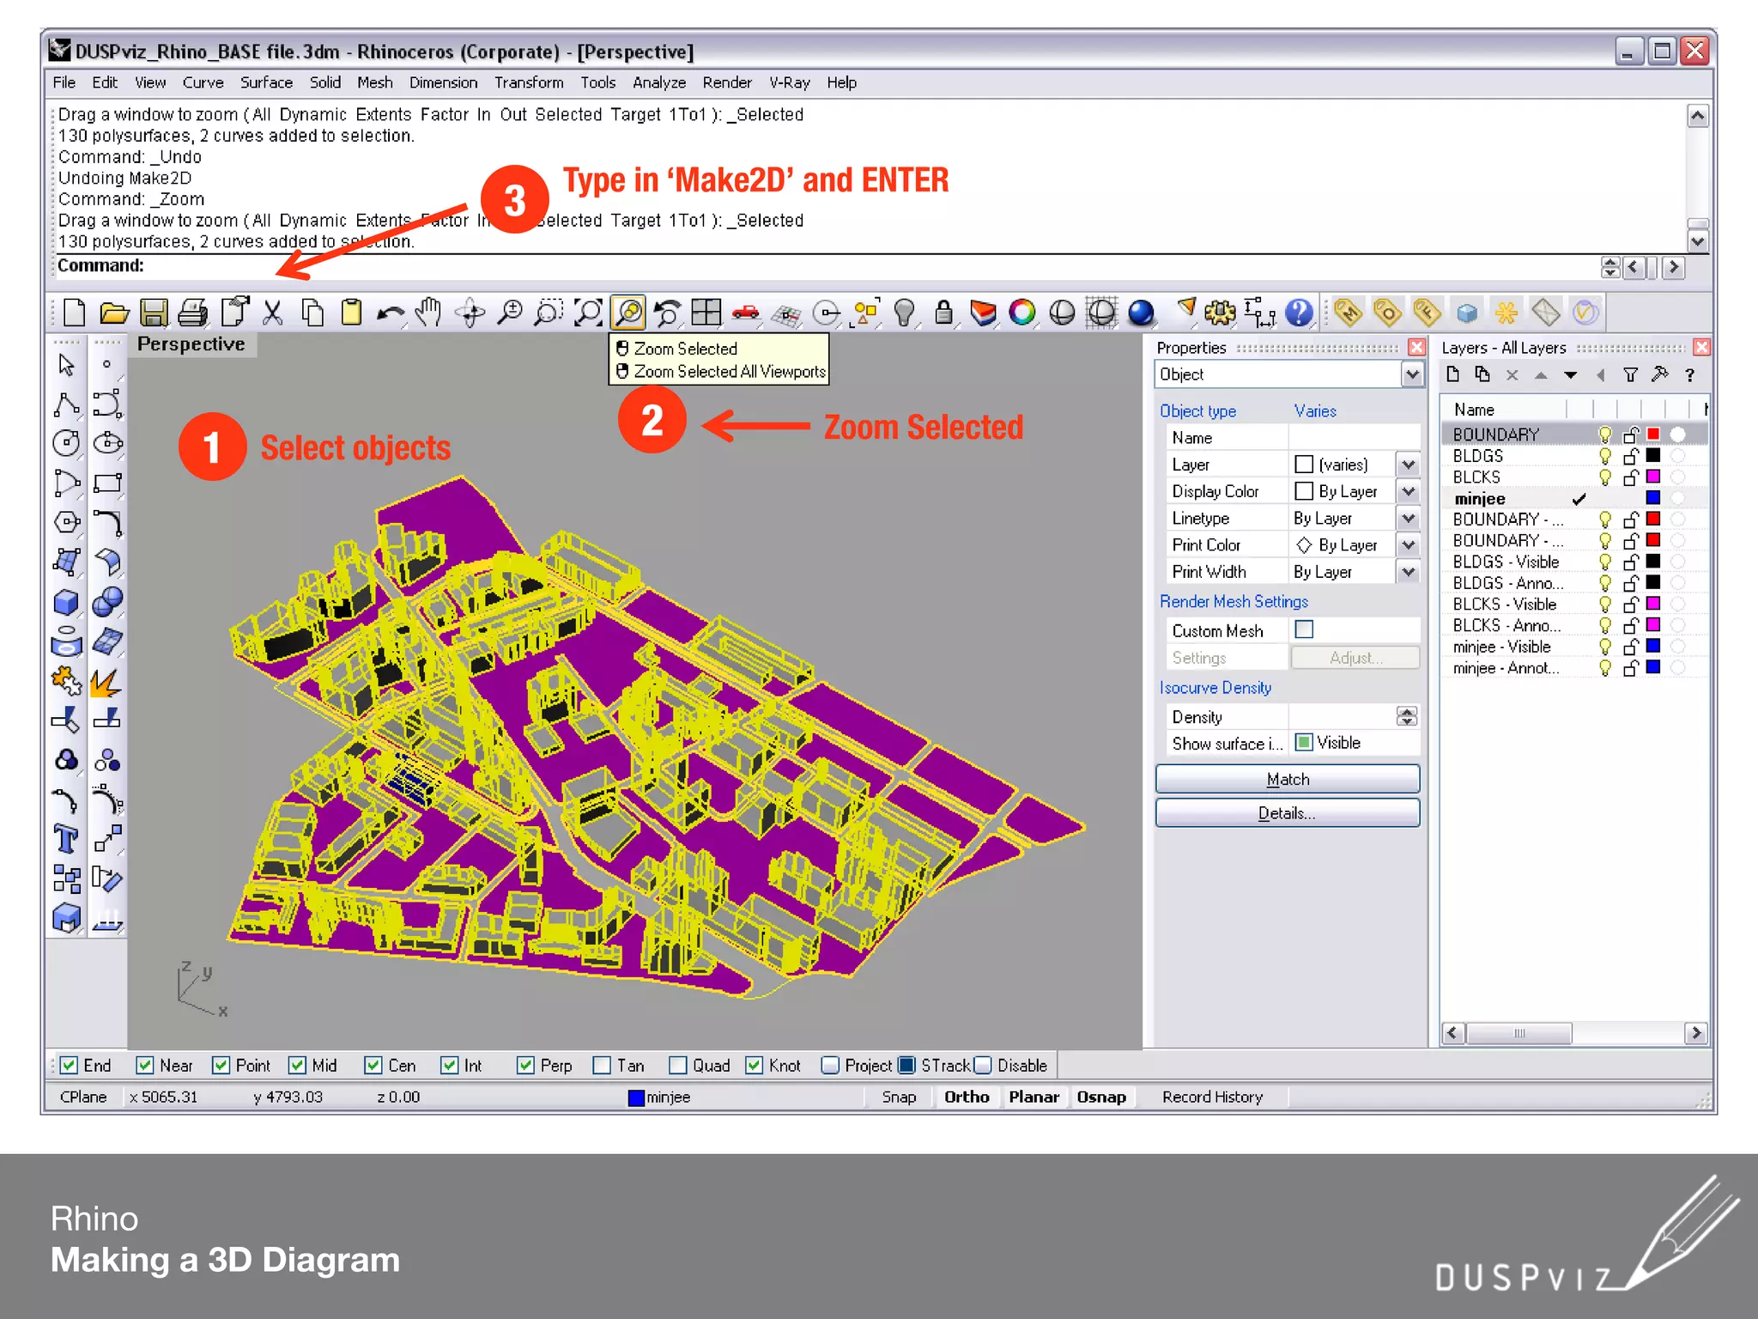
Task: Click the Cut scissors icon
Action: [x=273, y=313]
